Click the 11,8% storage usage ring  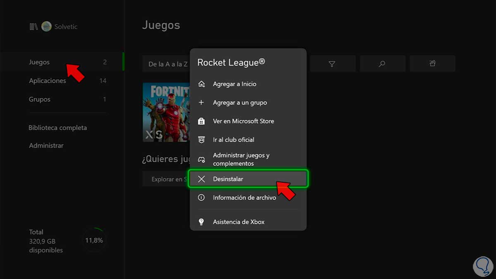94,240
